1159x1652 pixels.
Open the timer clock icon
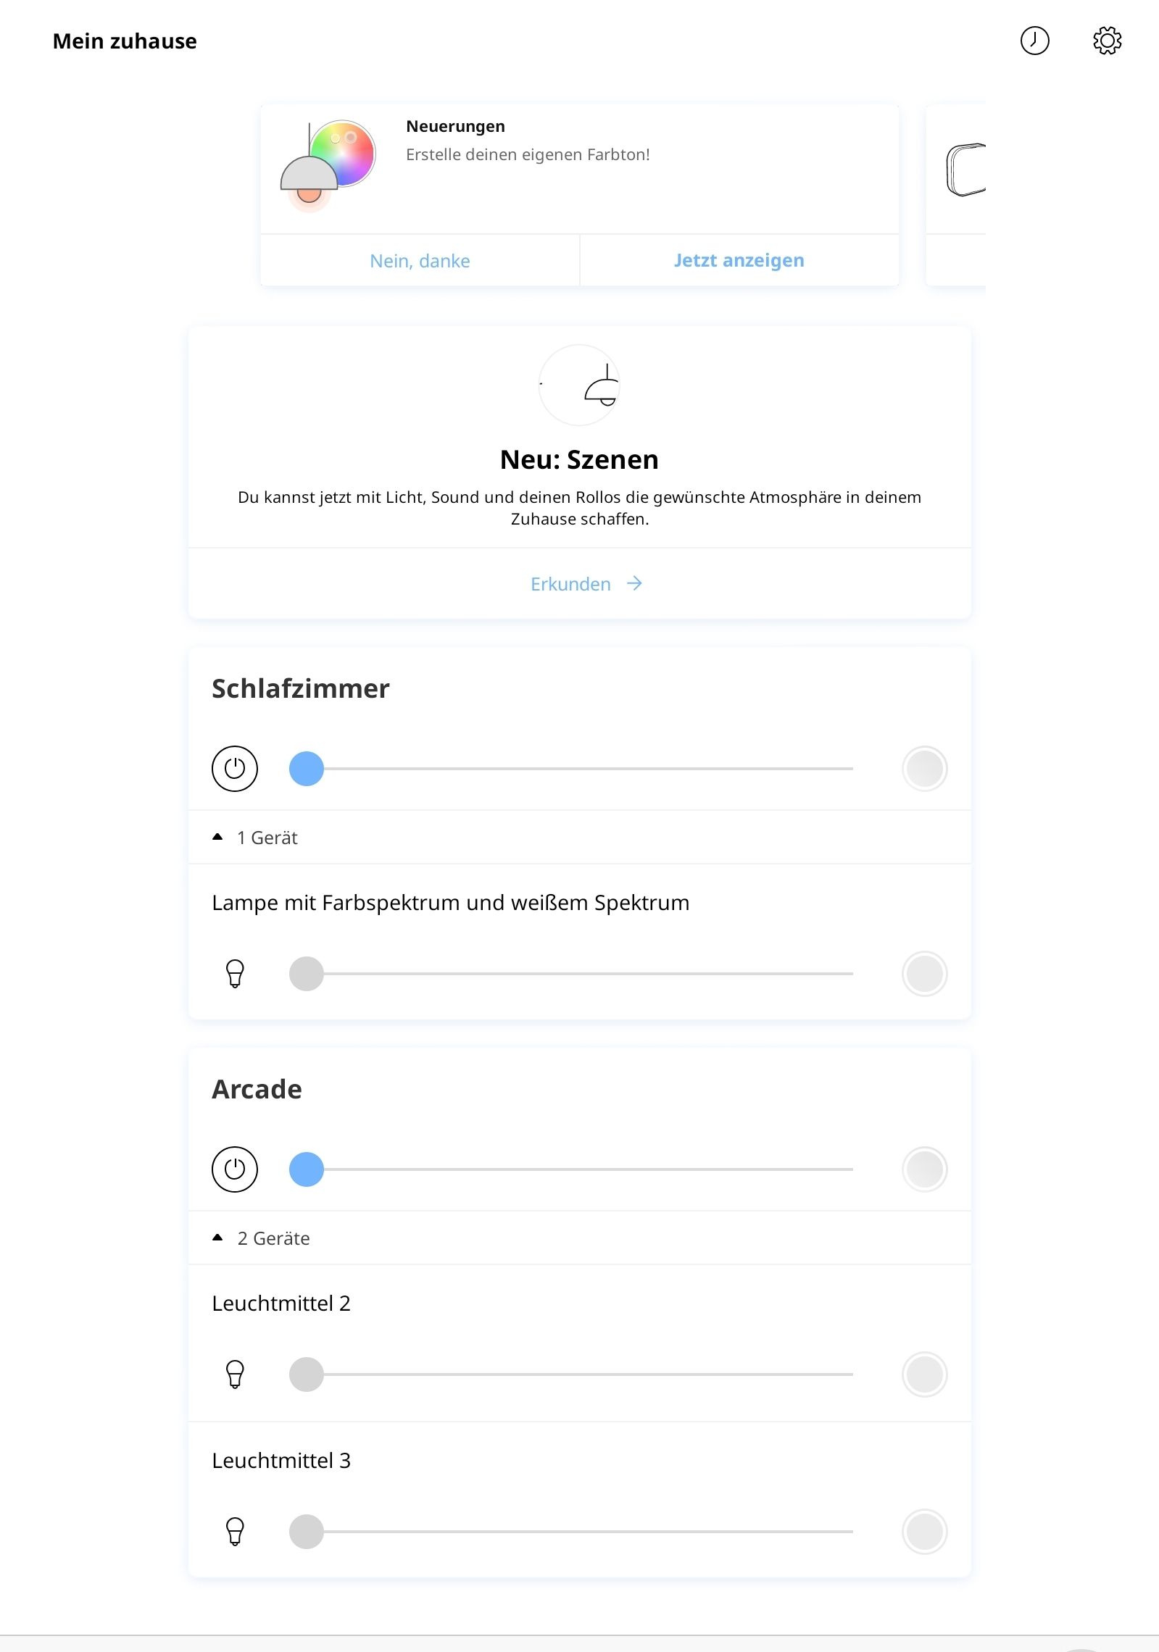coord(1034,41)
